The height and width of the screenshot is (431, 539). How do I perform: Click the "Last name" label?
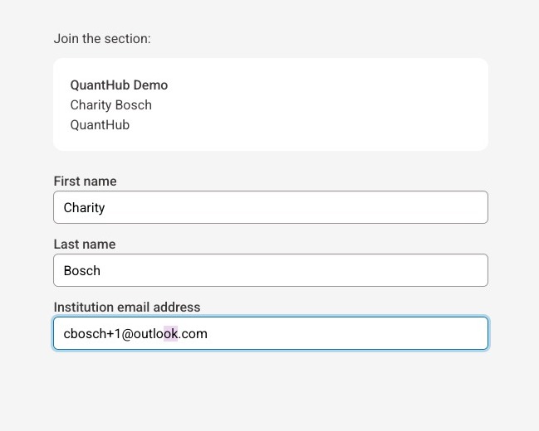pos(85,245)
